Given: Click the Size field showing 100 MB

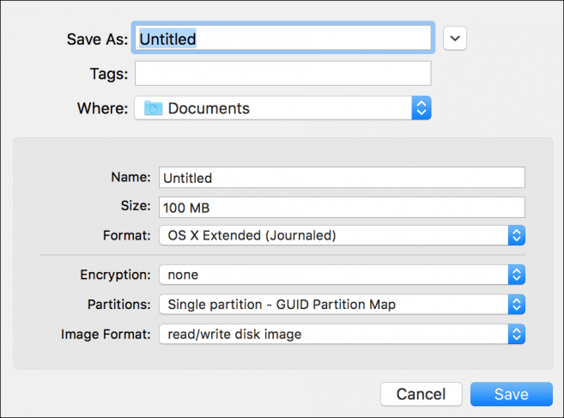Looking at the screenshot, I should [x=342, y=207].
